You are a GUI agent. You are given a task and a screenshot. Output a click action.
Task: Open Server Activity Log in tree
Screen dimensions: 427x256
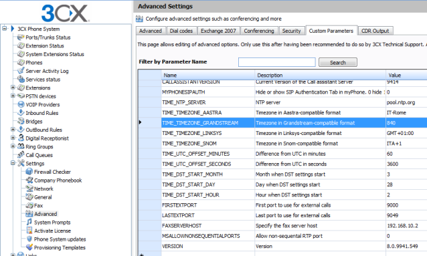47,71
